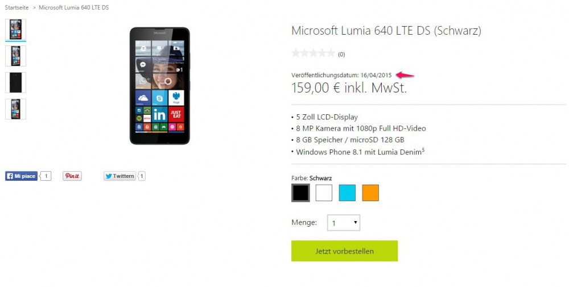The image size is (569, 287).
Task: Click the Facebook Mi piace button
Action: [x=21, y=176]
